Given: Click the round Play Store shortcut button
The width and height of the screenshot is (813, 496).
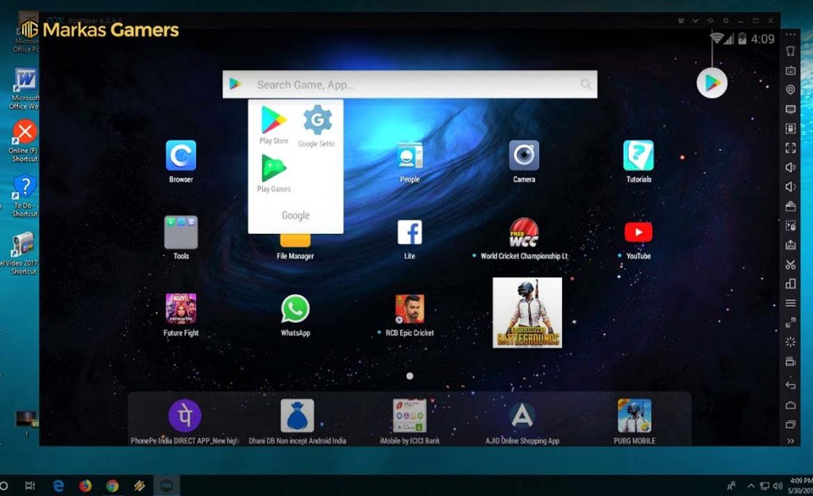Looking at the screenshot, I should click(711, 83).
